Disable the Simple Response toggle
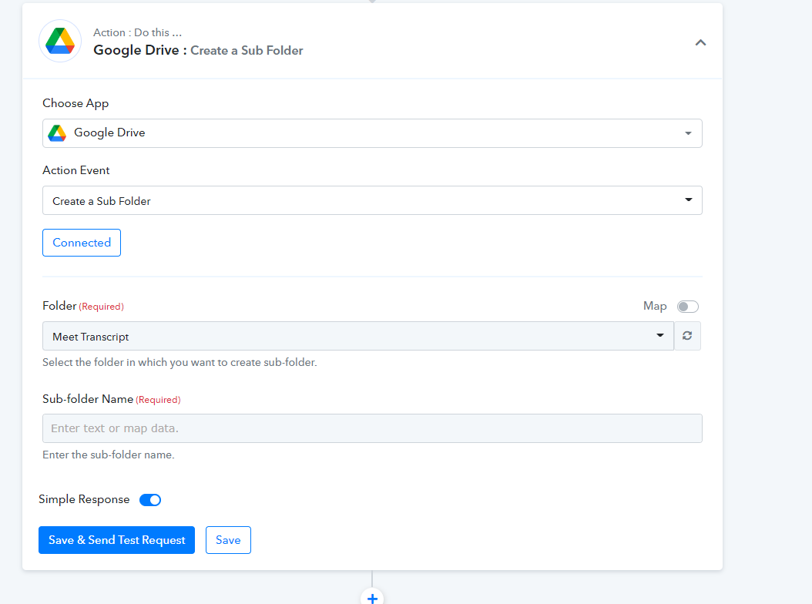The width and height of the screenshot is (812, 604). tap(150, 500)
